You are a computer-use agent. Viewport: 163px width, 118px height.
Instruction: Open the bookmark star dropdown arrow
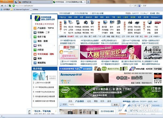coord(133,6)
